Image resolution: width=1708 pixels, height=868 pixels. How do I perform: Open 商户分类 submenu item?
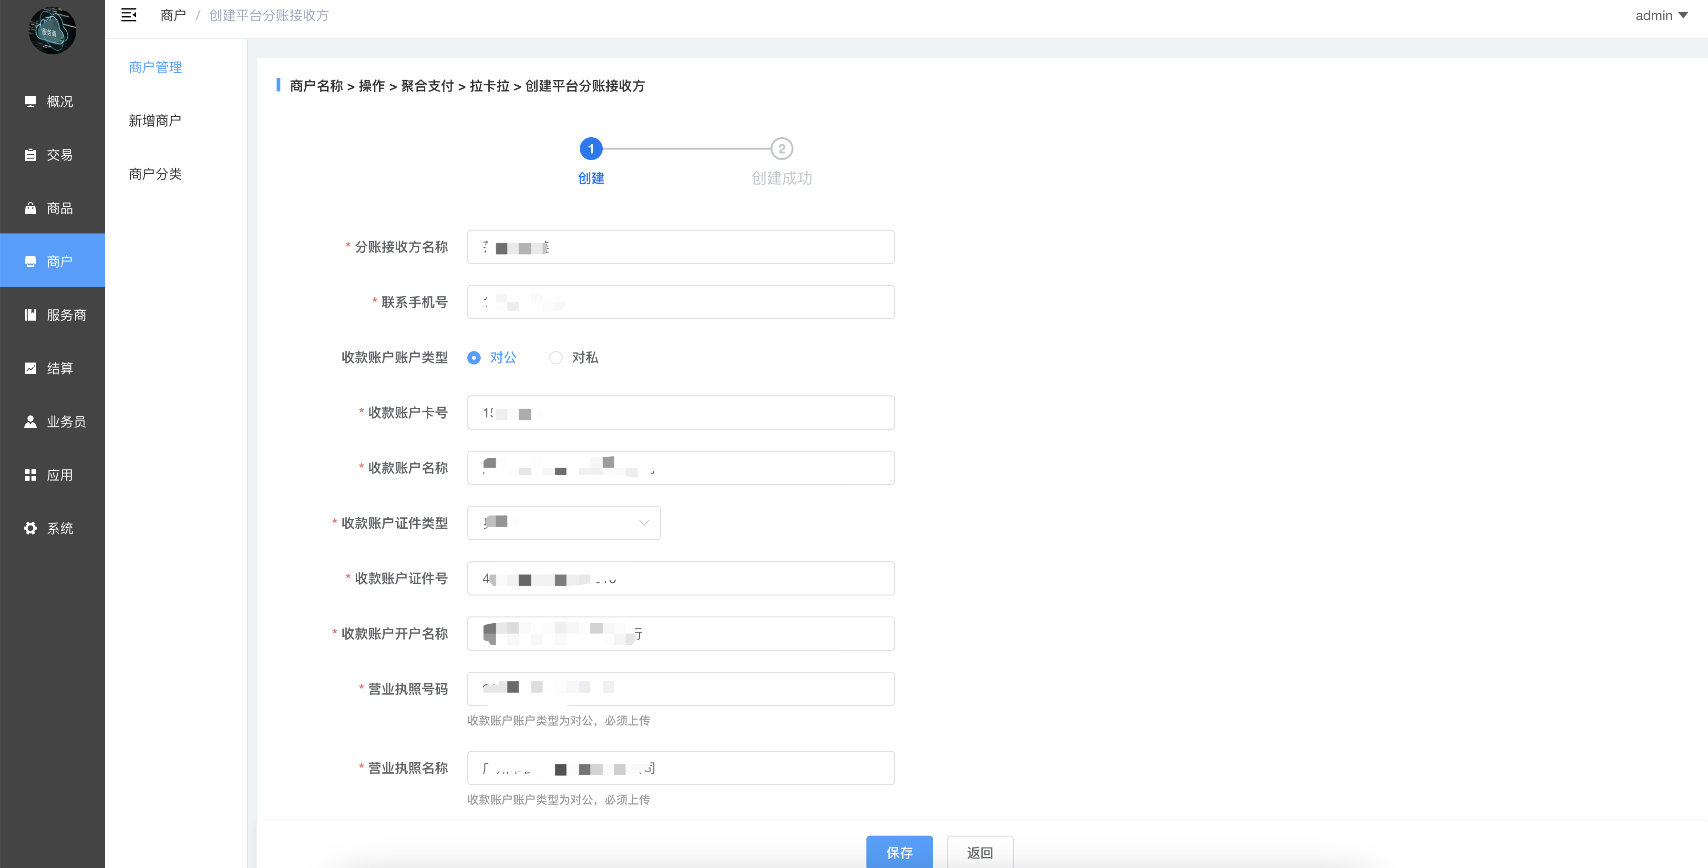154,173
